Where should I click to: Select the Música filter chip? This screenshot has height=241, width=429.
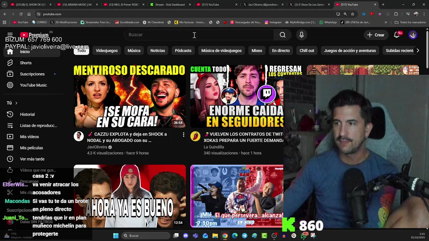point(134,51)
